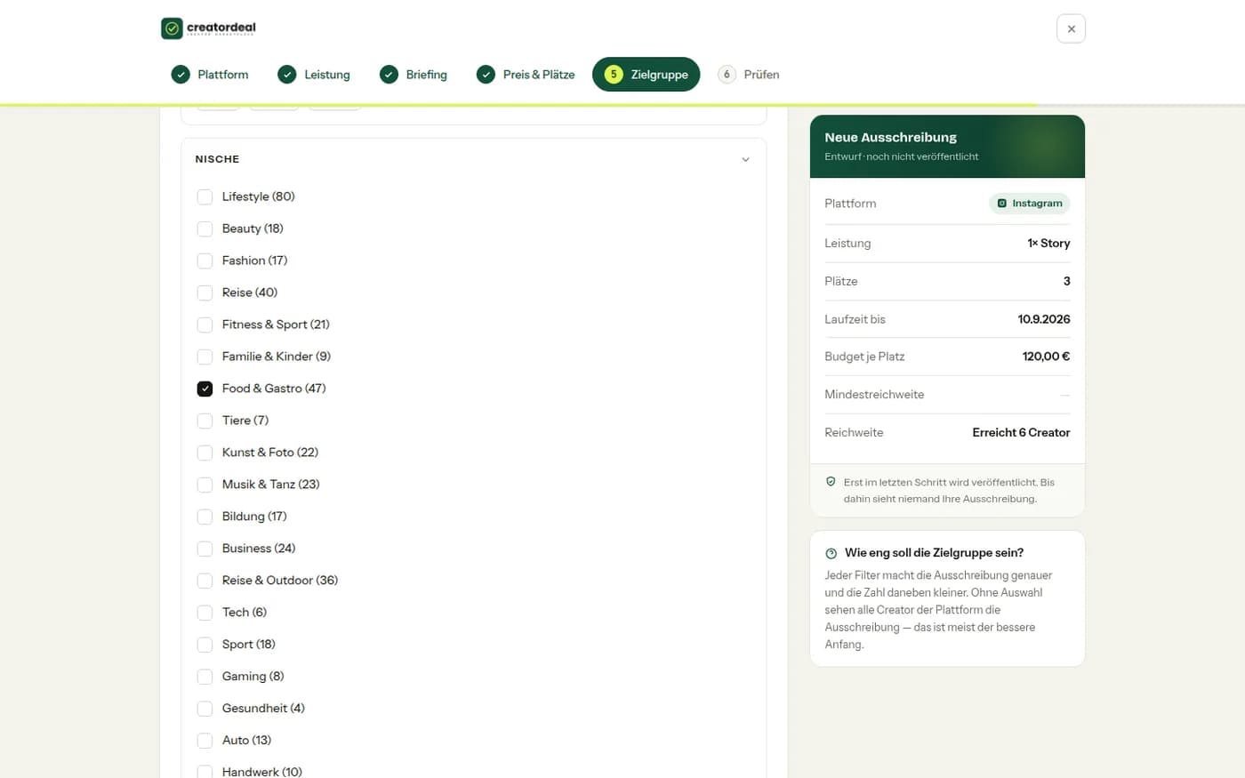Open the Preis & Plätze step
This screenshot has width=1245, height=778.
pyautogui.click(x=526, y=75)
